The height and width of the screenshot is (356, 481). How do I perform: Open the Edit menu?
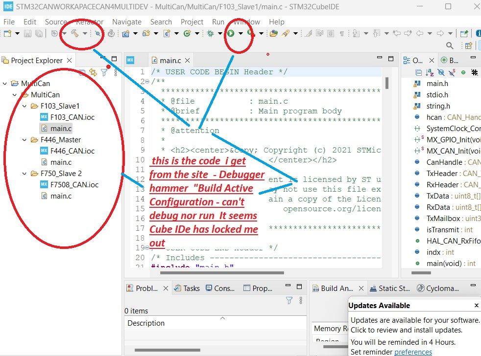click(x=30, y=22)
